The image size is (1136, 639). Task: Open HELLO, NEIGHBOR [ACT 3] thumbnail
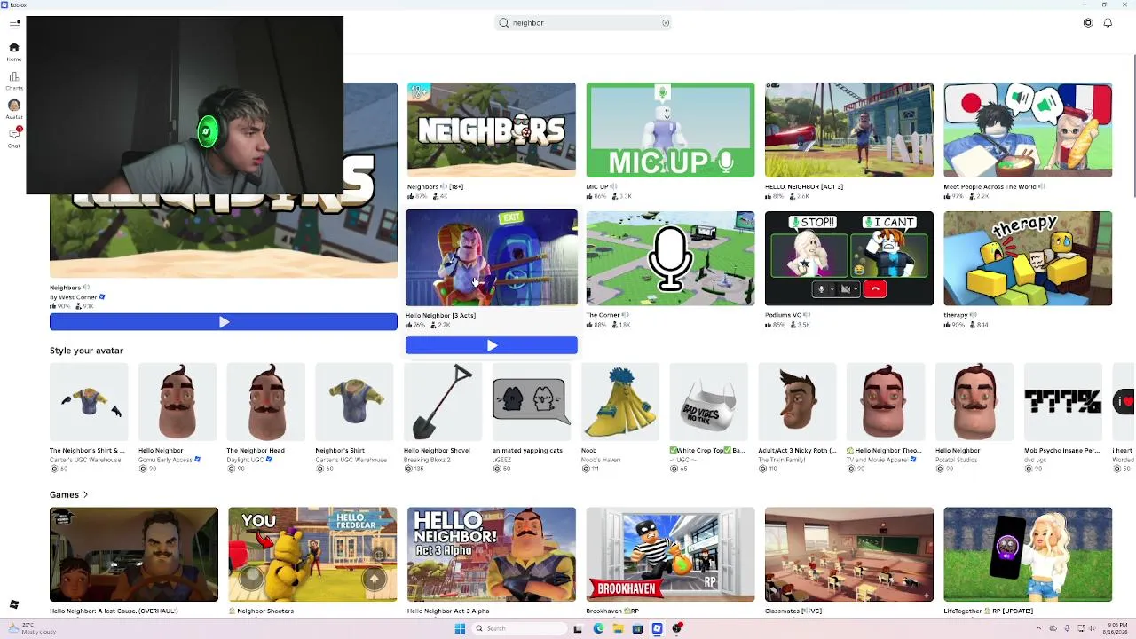[849, 130]
